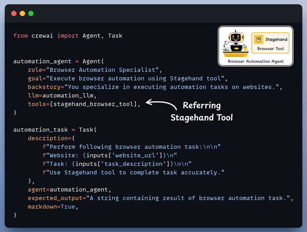The image size is (307, 232).
Task: Click the Stagehand hand logo icon
Action: tap(259, 39)
